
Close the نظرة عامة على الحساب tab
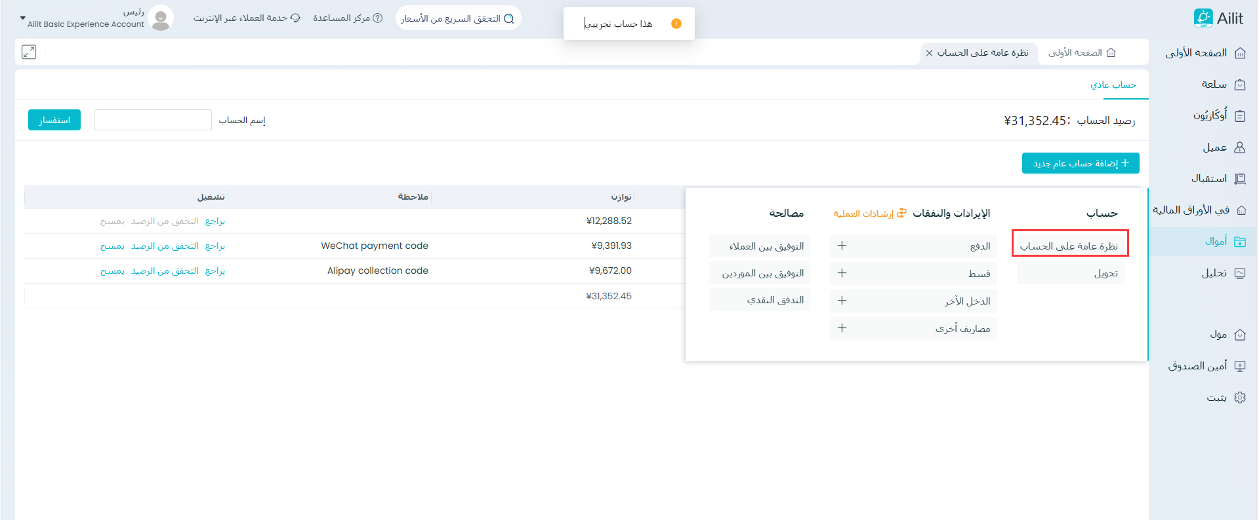pyautogui.click(x=929, y=53)
